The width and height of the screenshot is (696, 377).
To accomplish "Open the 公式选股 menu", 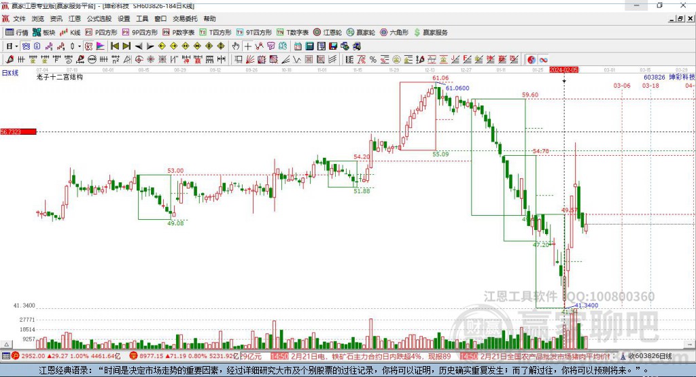I will pyautogui.click(x=99, y=18).
